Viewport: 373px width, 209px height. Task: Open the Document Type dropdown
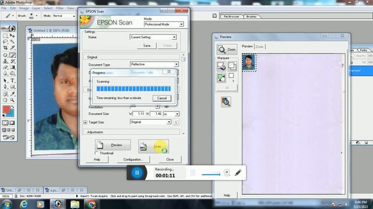(176, 64)
